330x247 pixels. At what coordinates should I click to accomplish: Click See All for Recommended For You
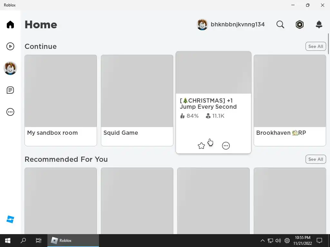point(316,159)
